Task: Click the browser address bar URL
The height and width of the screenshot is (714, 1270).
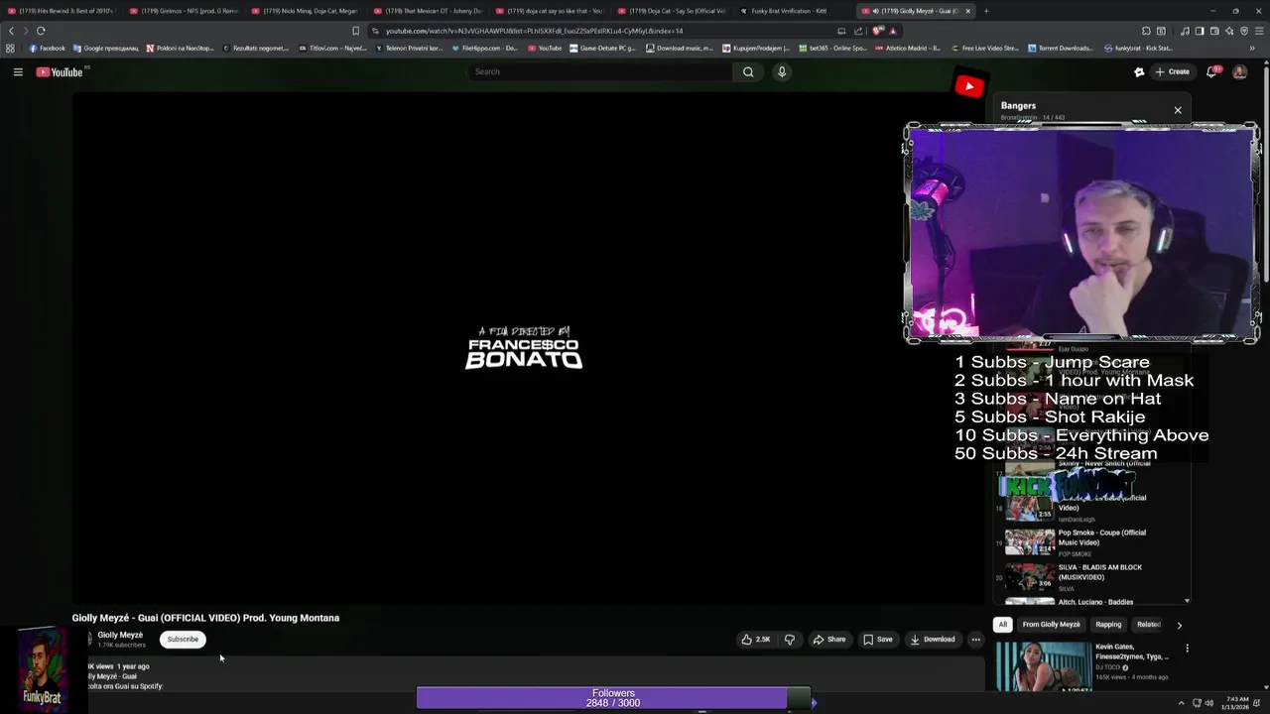Action: [534, 31]
